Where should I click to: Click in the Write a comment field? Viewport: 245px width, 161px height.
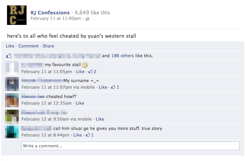coord(130,146)
